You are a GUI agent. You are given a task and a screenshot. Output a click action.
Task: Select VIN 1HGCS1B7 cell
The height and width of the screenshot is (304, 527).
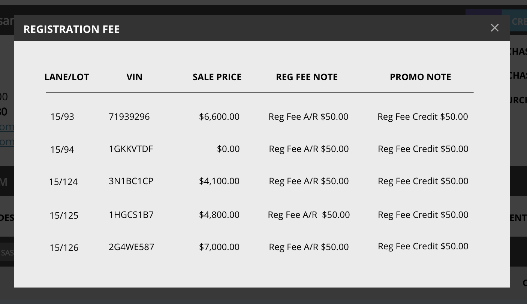click(131, 215)
